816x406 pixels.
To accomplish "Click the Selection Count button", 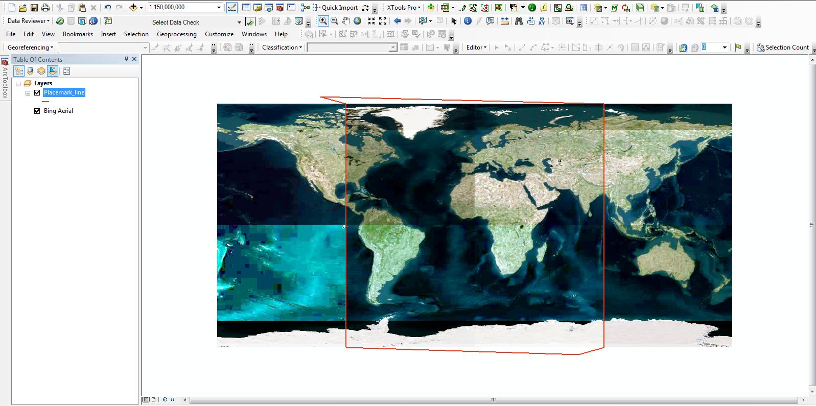I will pos(783,47).
